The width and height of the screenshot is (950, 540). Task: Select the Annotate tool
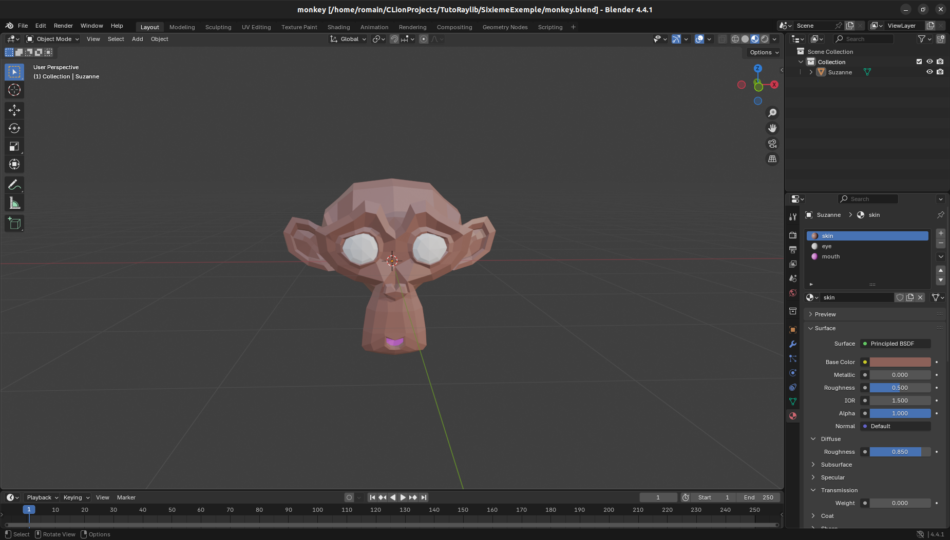tap(14, 184)
